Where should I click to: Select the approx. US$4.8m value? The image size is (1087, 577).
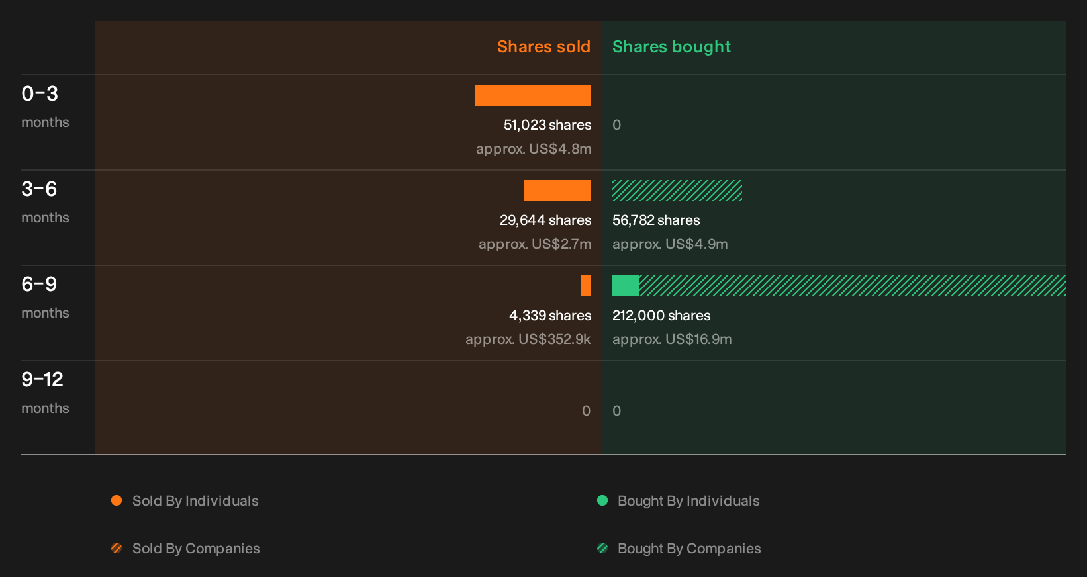[534, 149]
